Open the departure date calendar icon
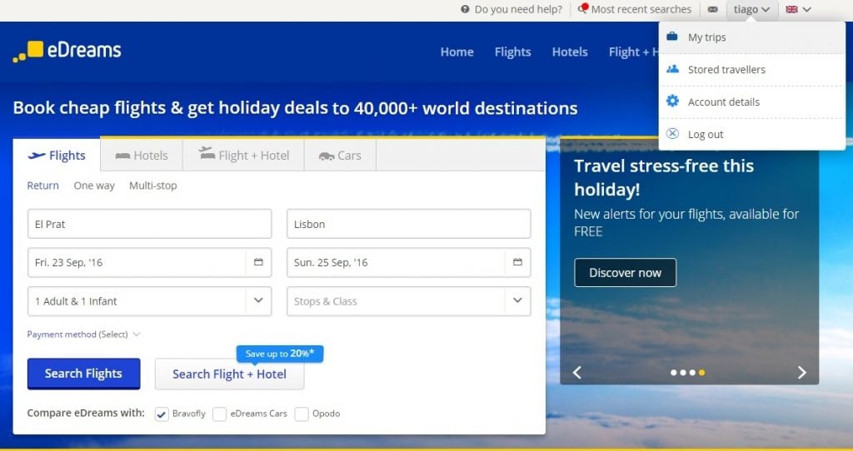Screen dimensions: 853x451 (x=258, y=262)
